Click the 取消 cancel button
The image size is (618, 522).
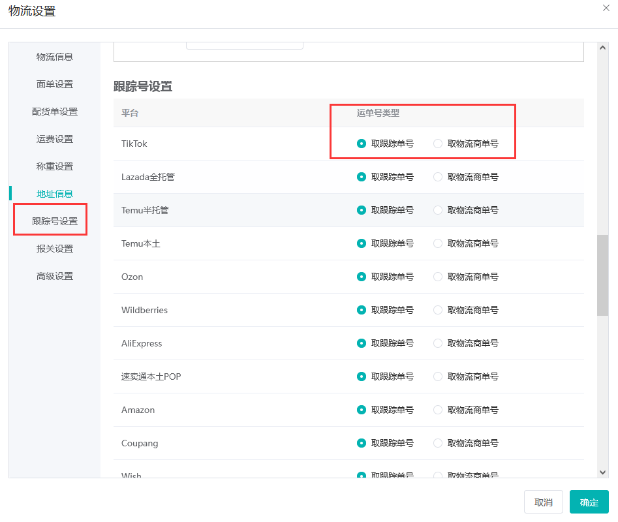544,502
